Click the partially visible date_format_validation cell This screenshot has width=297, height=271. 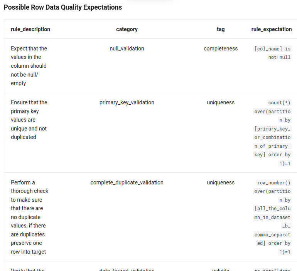[127, 270]
